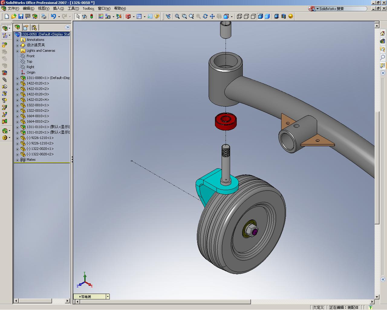This screenshot has width=387, height=310.
Task: Save the assembly with the floppy disk icon
Action: point(21,16)
